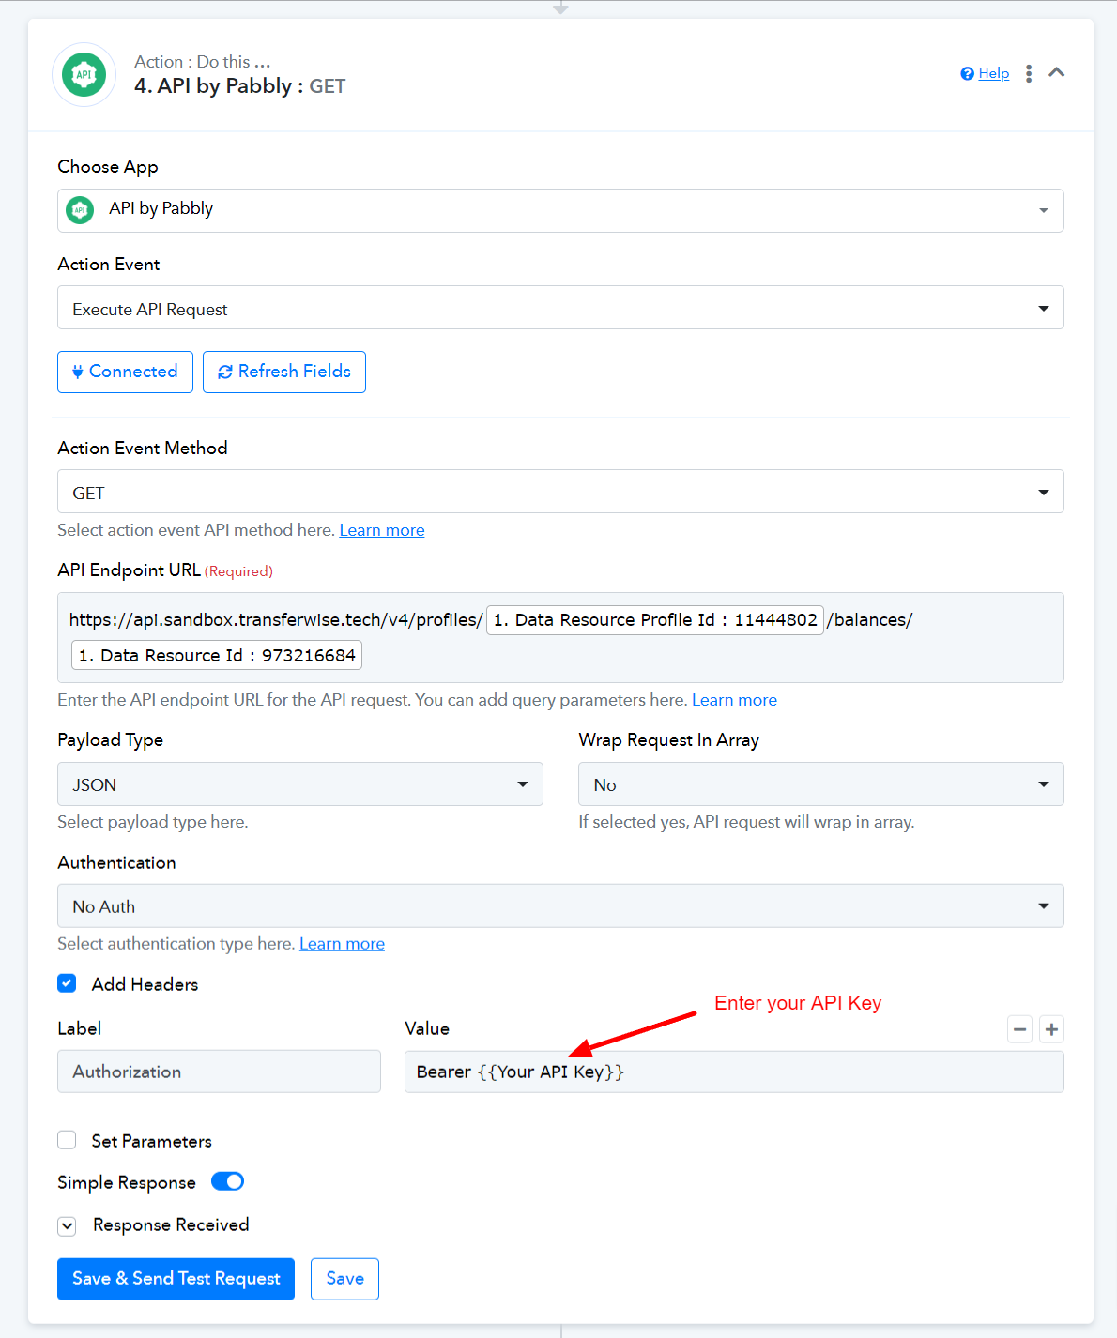
Task: Open Learn more link for API method
Action: 382,530
